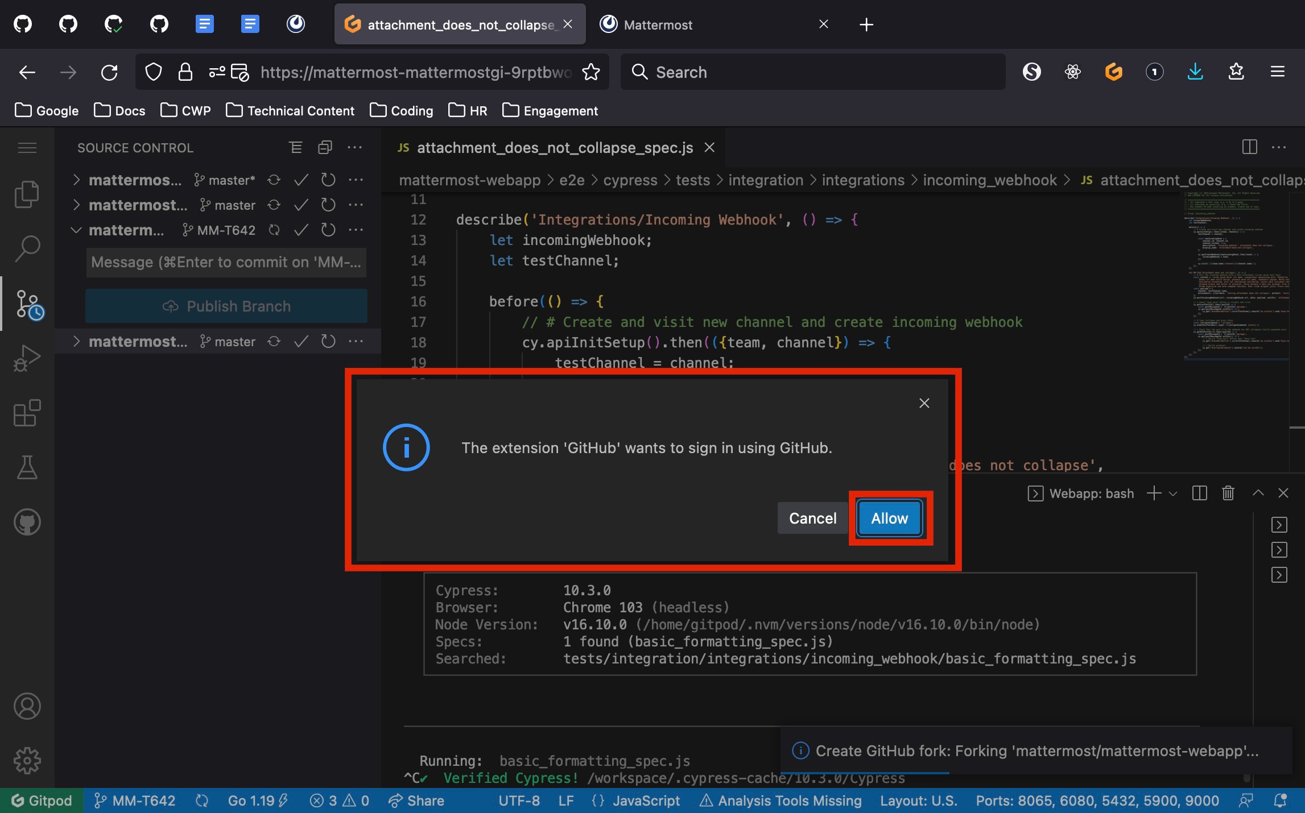Open the notifications bell in the status bar
This screenshot has width=1305, height=813.
(x=1280, y=800)
